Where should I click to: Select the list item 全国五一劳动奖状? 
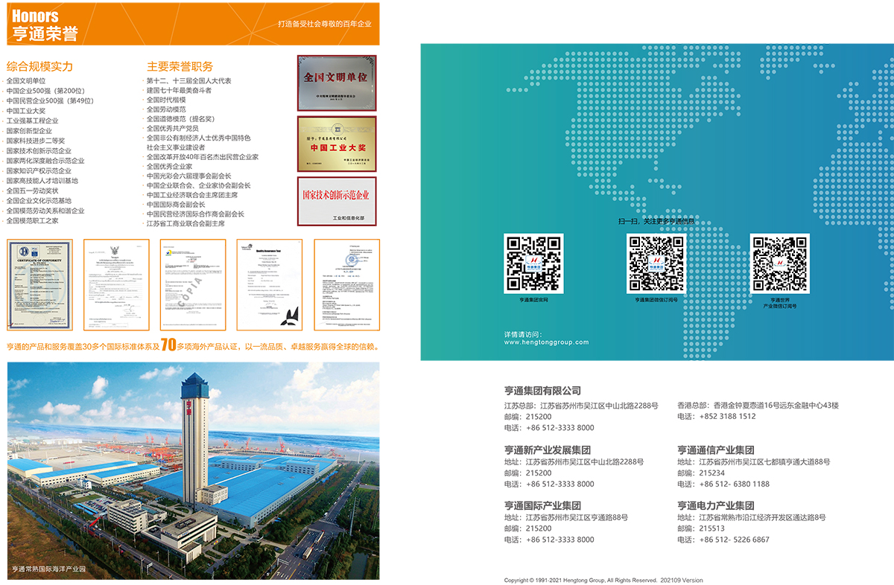click(32, 191)
